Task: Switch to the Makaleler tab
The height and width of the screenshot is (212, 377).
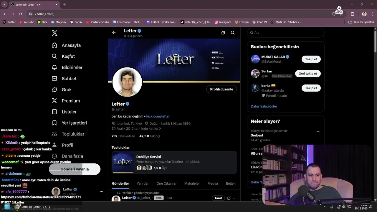Action: click(x=192, y=183)
